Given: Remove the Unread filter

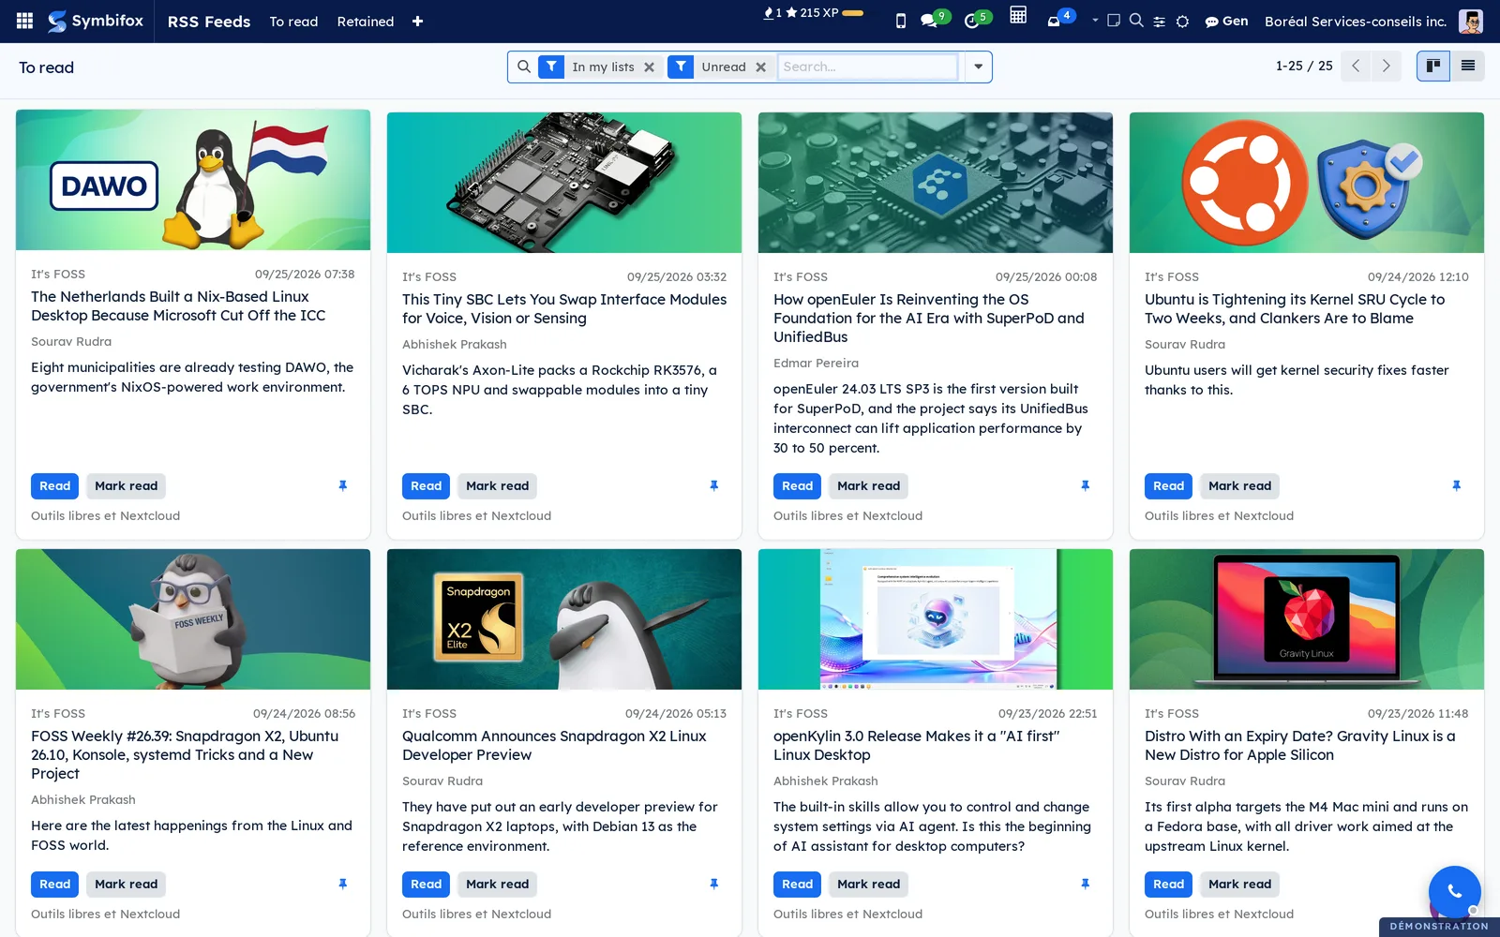Looking at the screenshot, I should 760,67.
